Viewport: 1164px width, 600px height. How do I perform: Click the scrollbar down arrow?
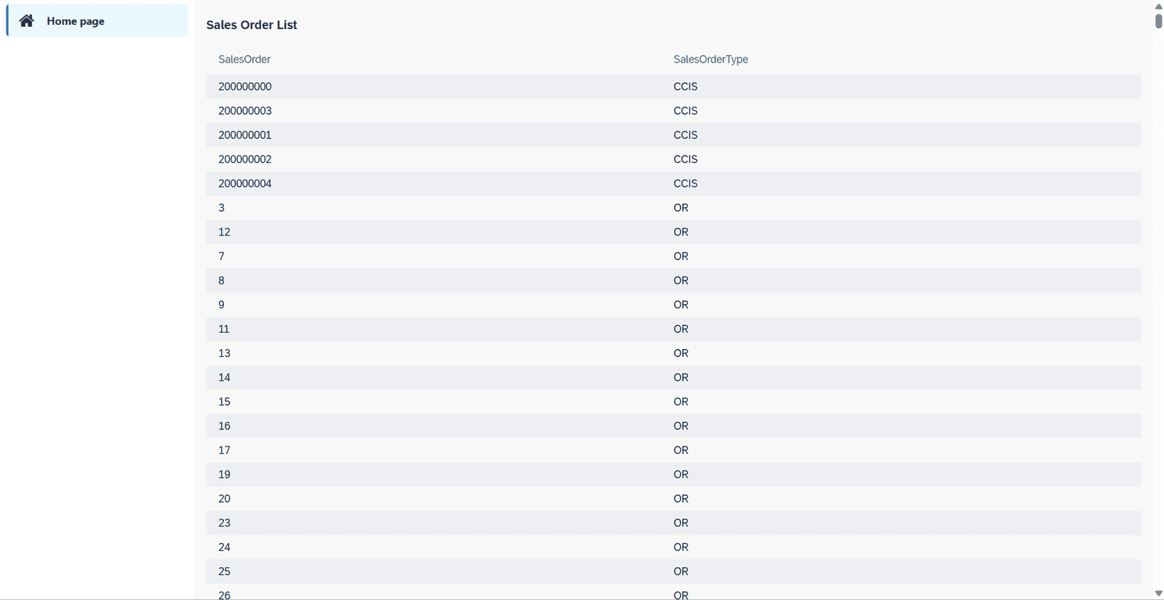(1158, 593)
